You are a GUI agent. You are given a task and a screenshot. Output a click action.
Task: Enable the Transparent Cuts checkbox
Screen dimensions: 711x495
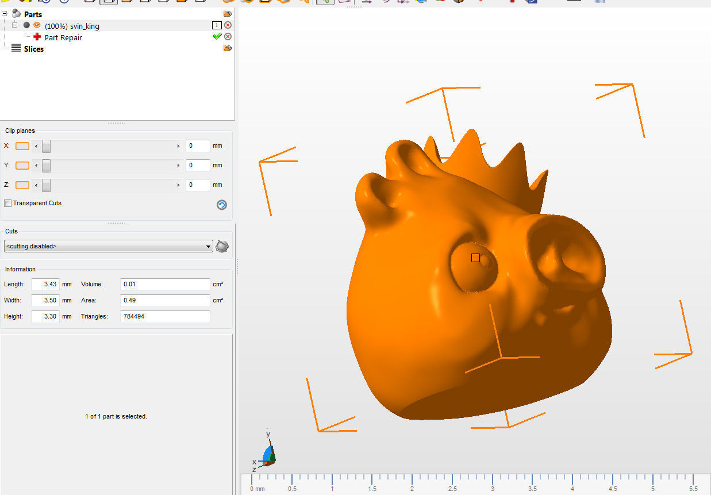click(x=7, y=203)
